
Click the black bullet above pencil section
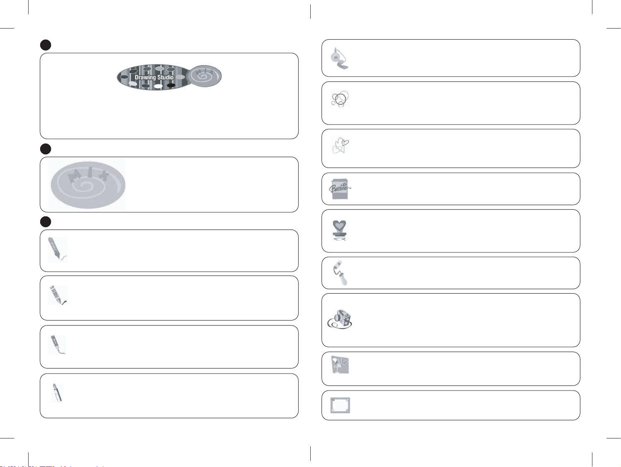(46, 222)
